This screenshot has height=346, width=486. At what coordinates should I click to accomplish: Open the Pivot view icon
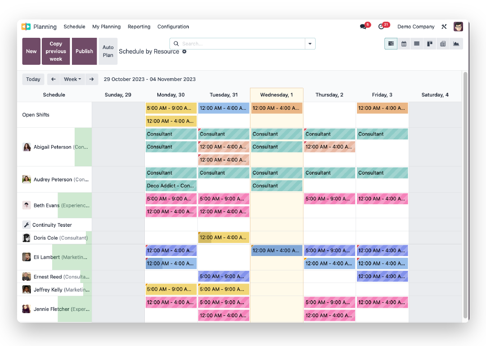click(x=443, y=44)
